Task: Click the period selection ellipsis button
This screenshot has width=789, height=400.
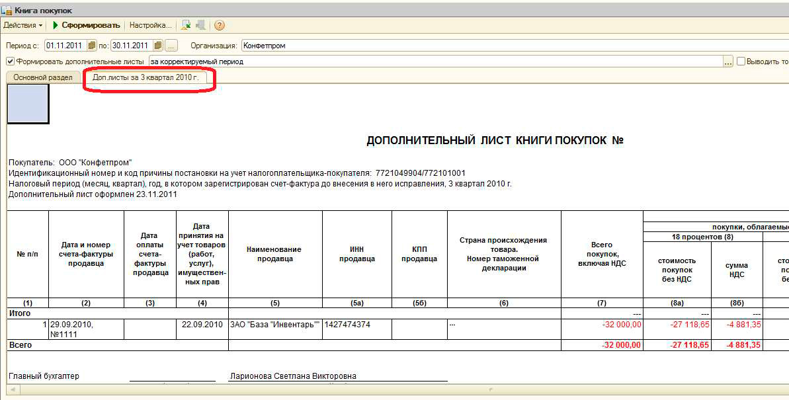Action: (x=171, y=46)
